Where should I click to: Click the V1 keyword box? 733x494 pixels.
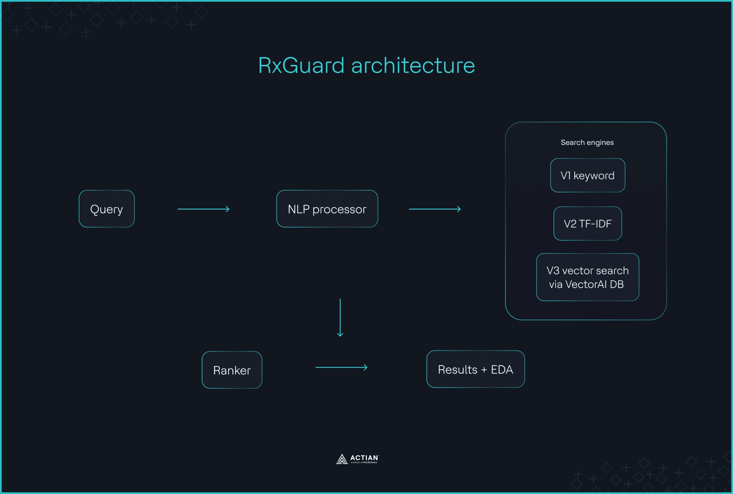coord(587,175)
